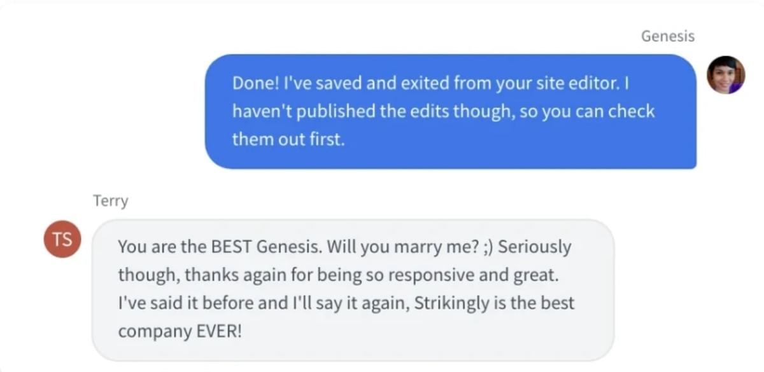Select the Genesis sender name label

667,36
